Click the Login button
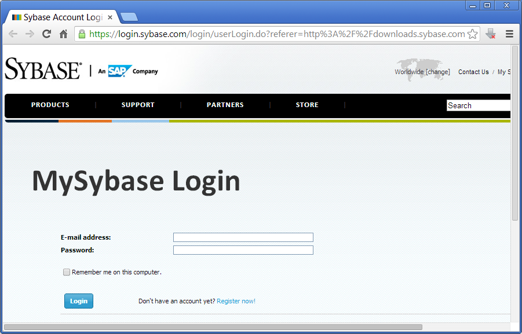 tap(79, 301)
